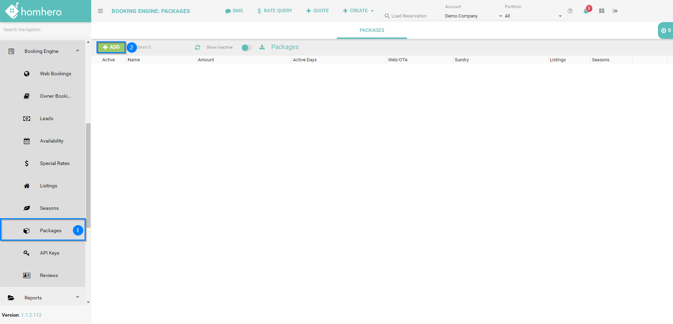Select the PACKAGES tab
This screenshot has height=324, width=673.
click(372, 30)
